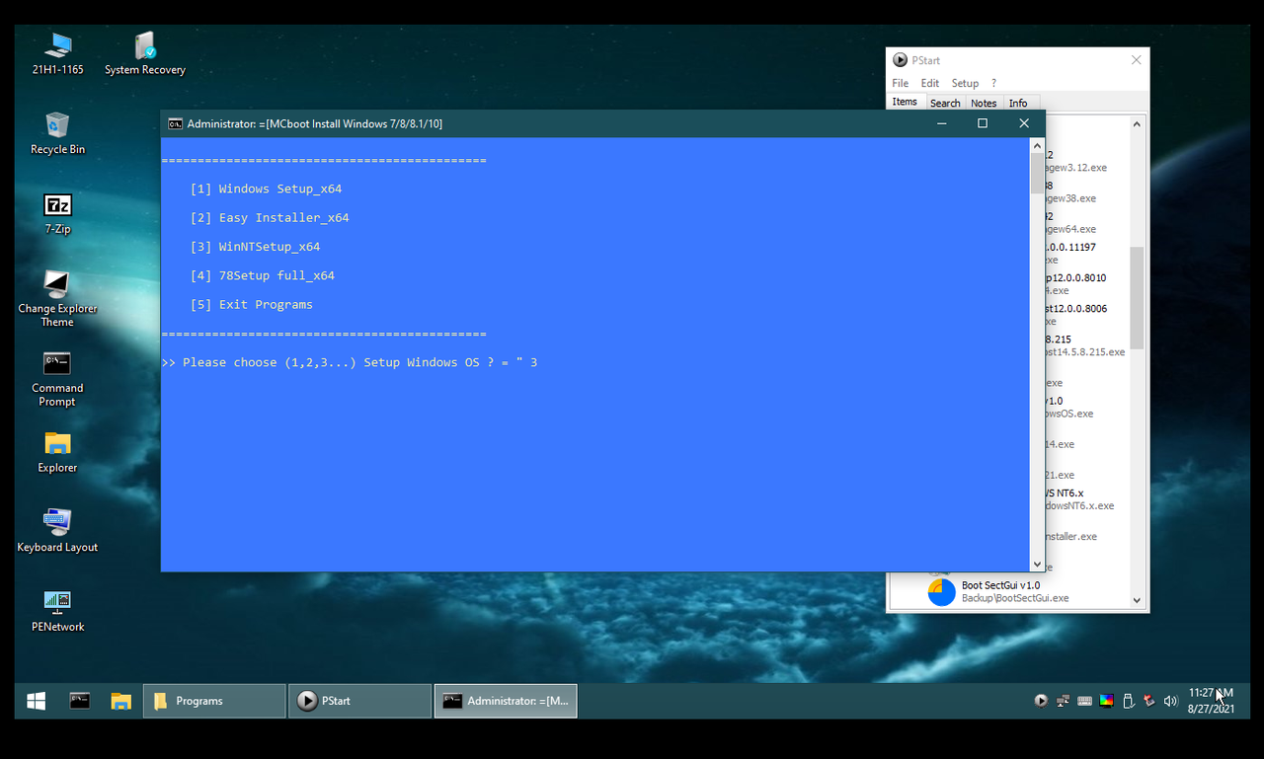
Task: Click the 'gew64.exe' entry in PStart list
Action: (1070, 229)
